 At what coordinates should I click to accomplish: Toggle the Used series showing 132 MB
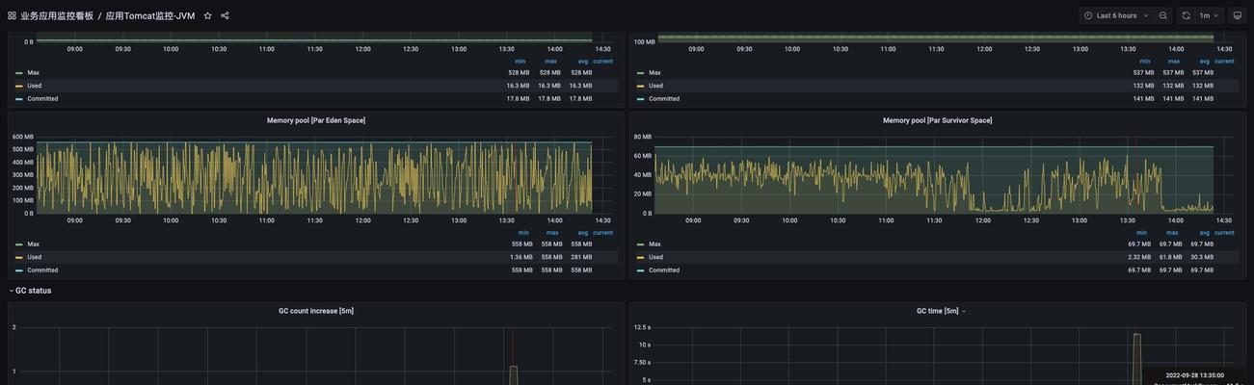(x=656, y=86)
